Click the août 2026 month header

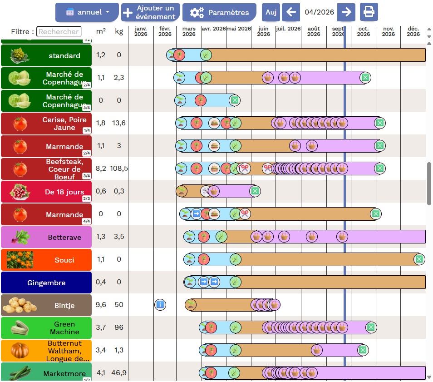314,31
